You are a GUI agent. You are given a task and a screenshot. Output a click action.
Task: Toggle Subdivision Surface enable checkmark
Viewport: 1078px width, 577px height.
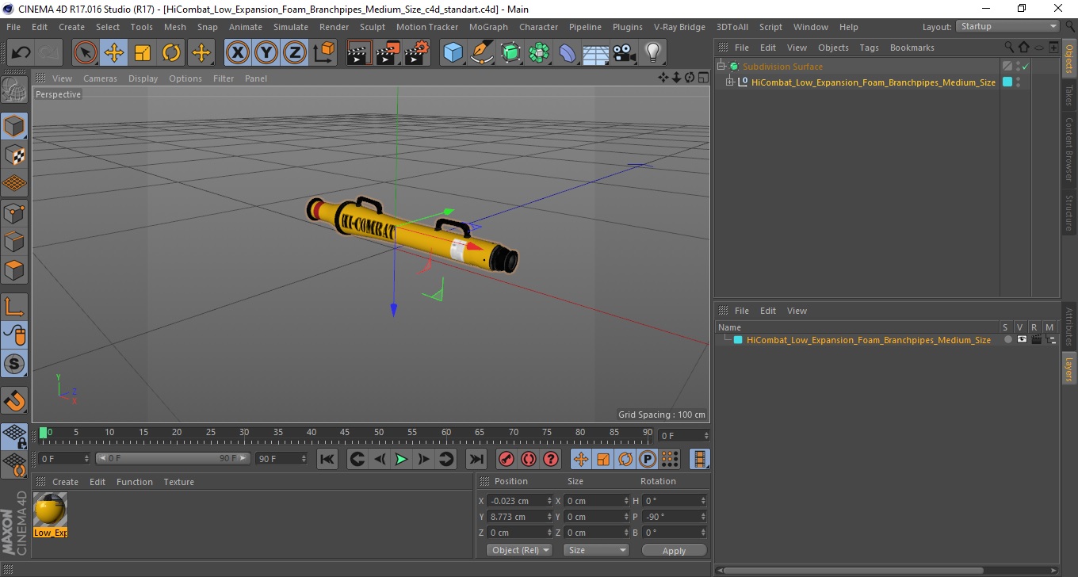pos(1025,67)
